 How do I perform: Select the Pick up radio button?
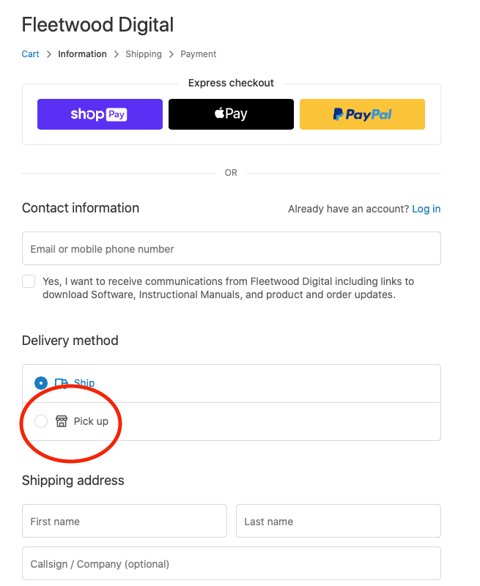pyautogui.click(x=41, y=421)
